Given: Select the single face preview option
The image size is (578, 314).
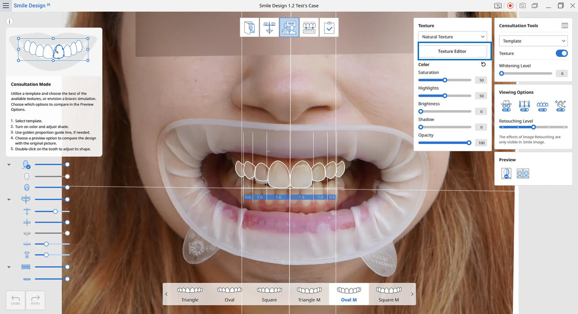Looking at the screenshot, I should 507,173.
